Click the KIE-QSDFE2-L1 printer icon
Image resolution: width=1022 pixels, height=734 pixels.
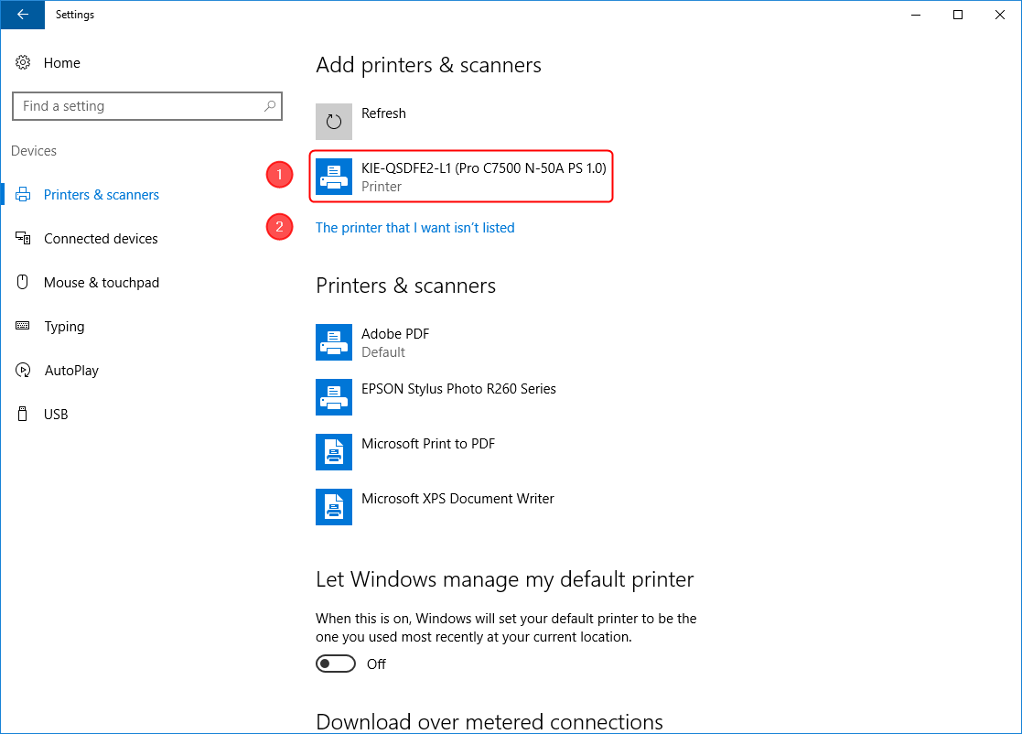pyautogui.click(x=334, y=177)
